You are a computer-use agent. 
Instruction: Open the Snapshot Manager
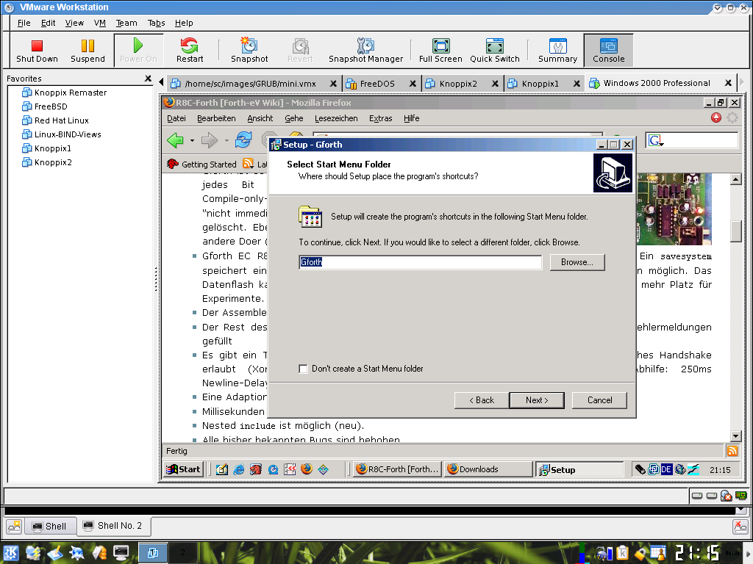click(x=365, y=51)
